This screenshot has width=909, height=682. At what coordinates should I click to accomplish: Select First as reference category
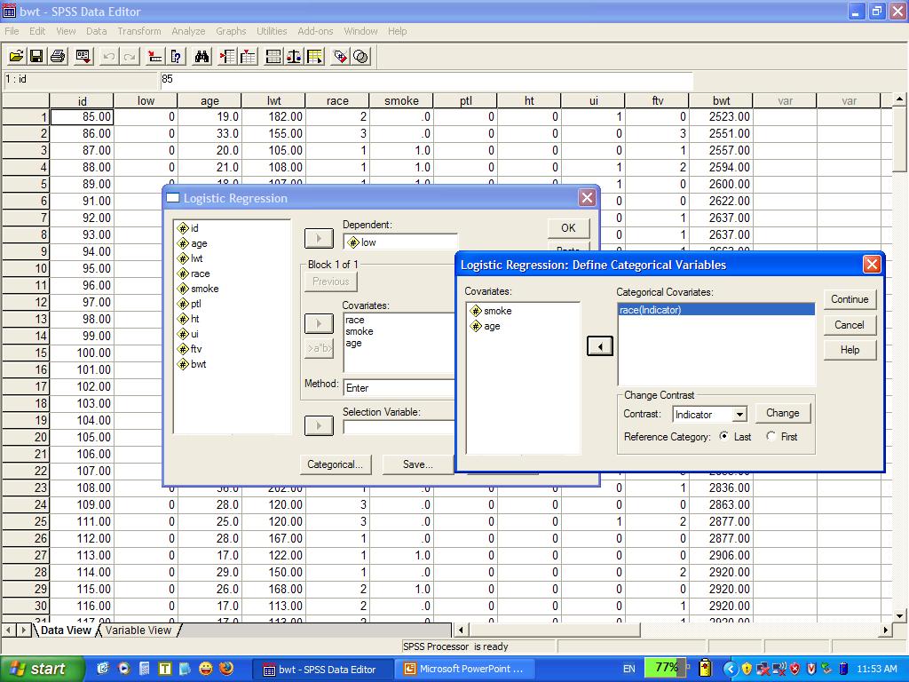click(x=771, y=436)
